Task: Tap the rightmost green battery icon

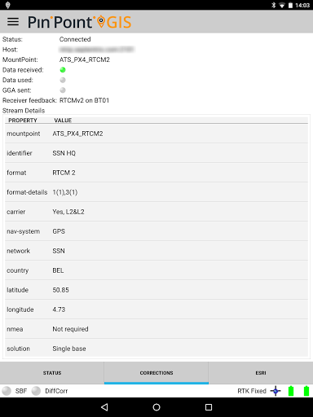Action: pyautogui.click(x=306, y=391)
